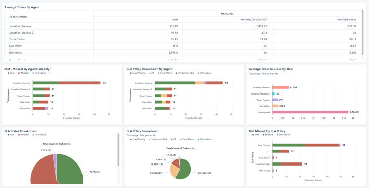369x188 pixels.
Task: Open the Average Times By Agent report title
Action: 22,7
